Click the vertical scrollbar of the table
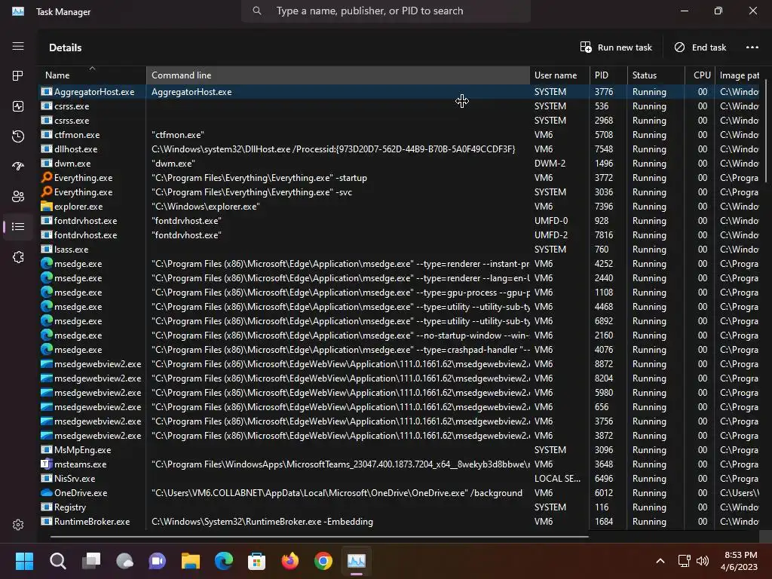 (766, 133)
